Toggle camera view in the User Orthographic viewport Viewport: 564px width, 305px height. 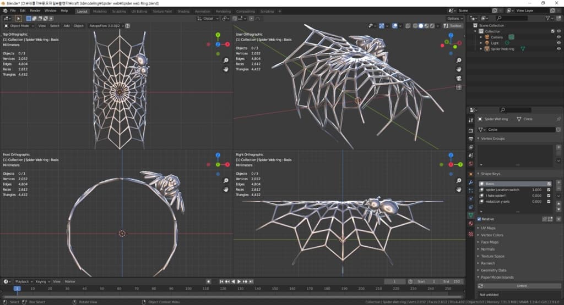click(459, 77)
